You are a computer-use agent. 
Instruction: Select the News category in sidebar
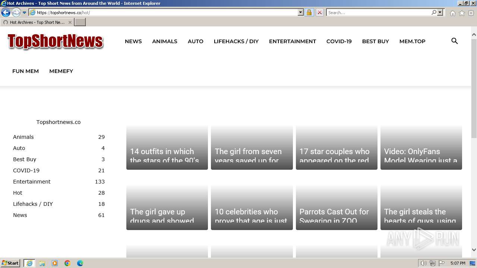click(x=20, y=215)
